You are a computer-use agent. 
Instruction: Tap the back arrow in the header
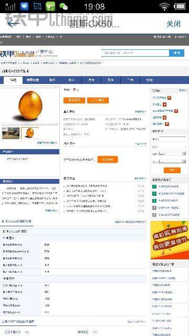pos(13,24)
